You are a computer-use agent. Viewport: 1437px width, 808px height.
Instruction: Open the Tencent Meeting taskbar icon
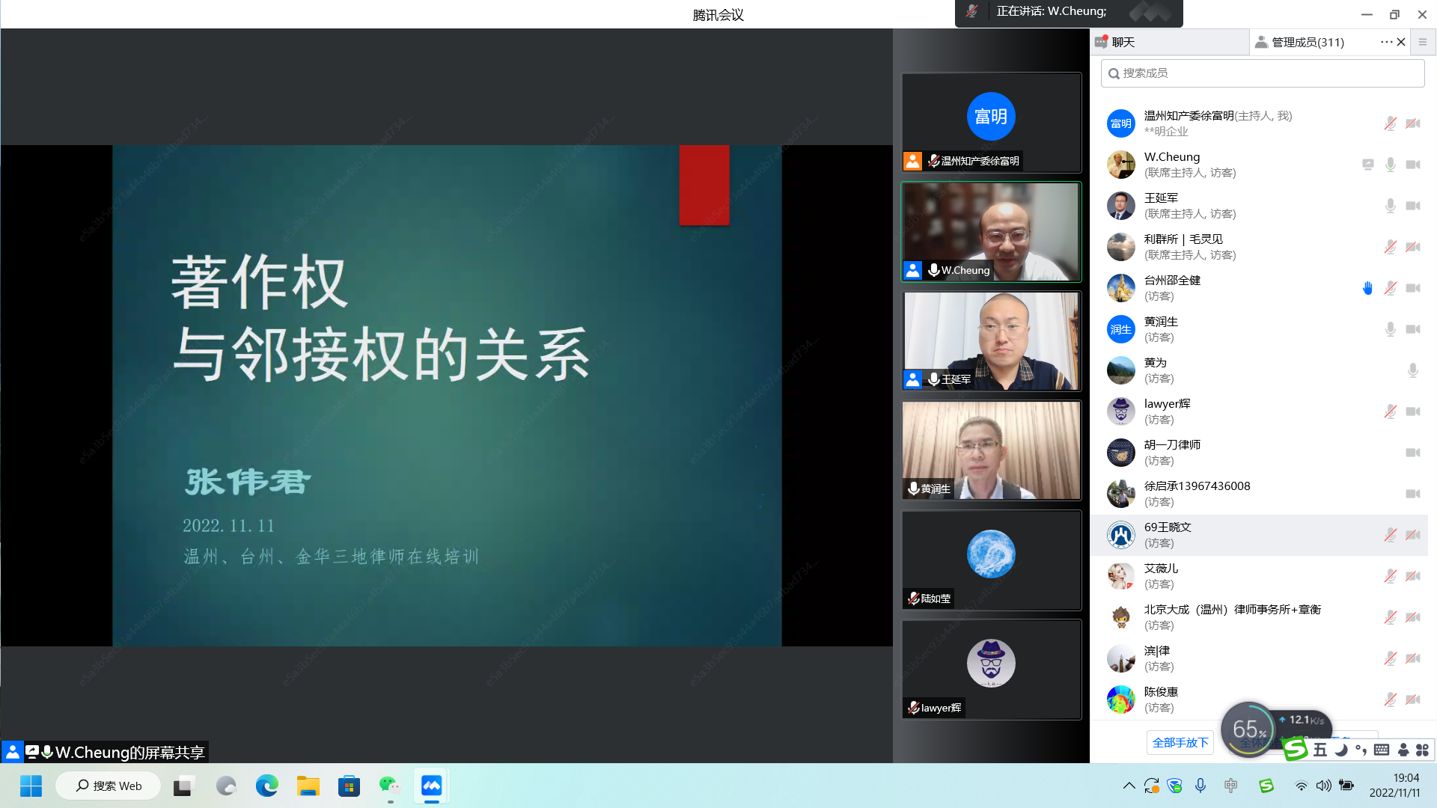click(x=431, y=786)
